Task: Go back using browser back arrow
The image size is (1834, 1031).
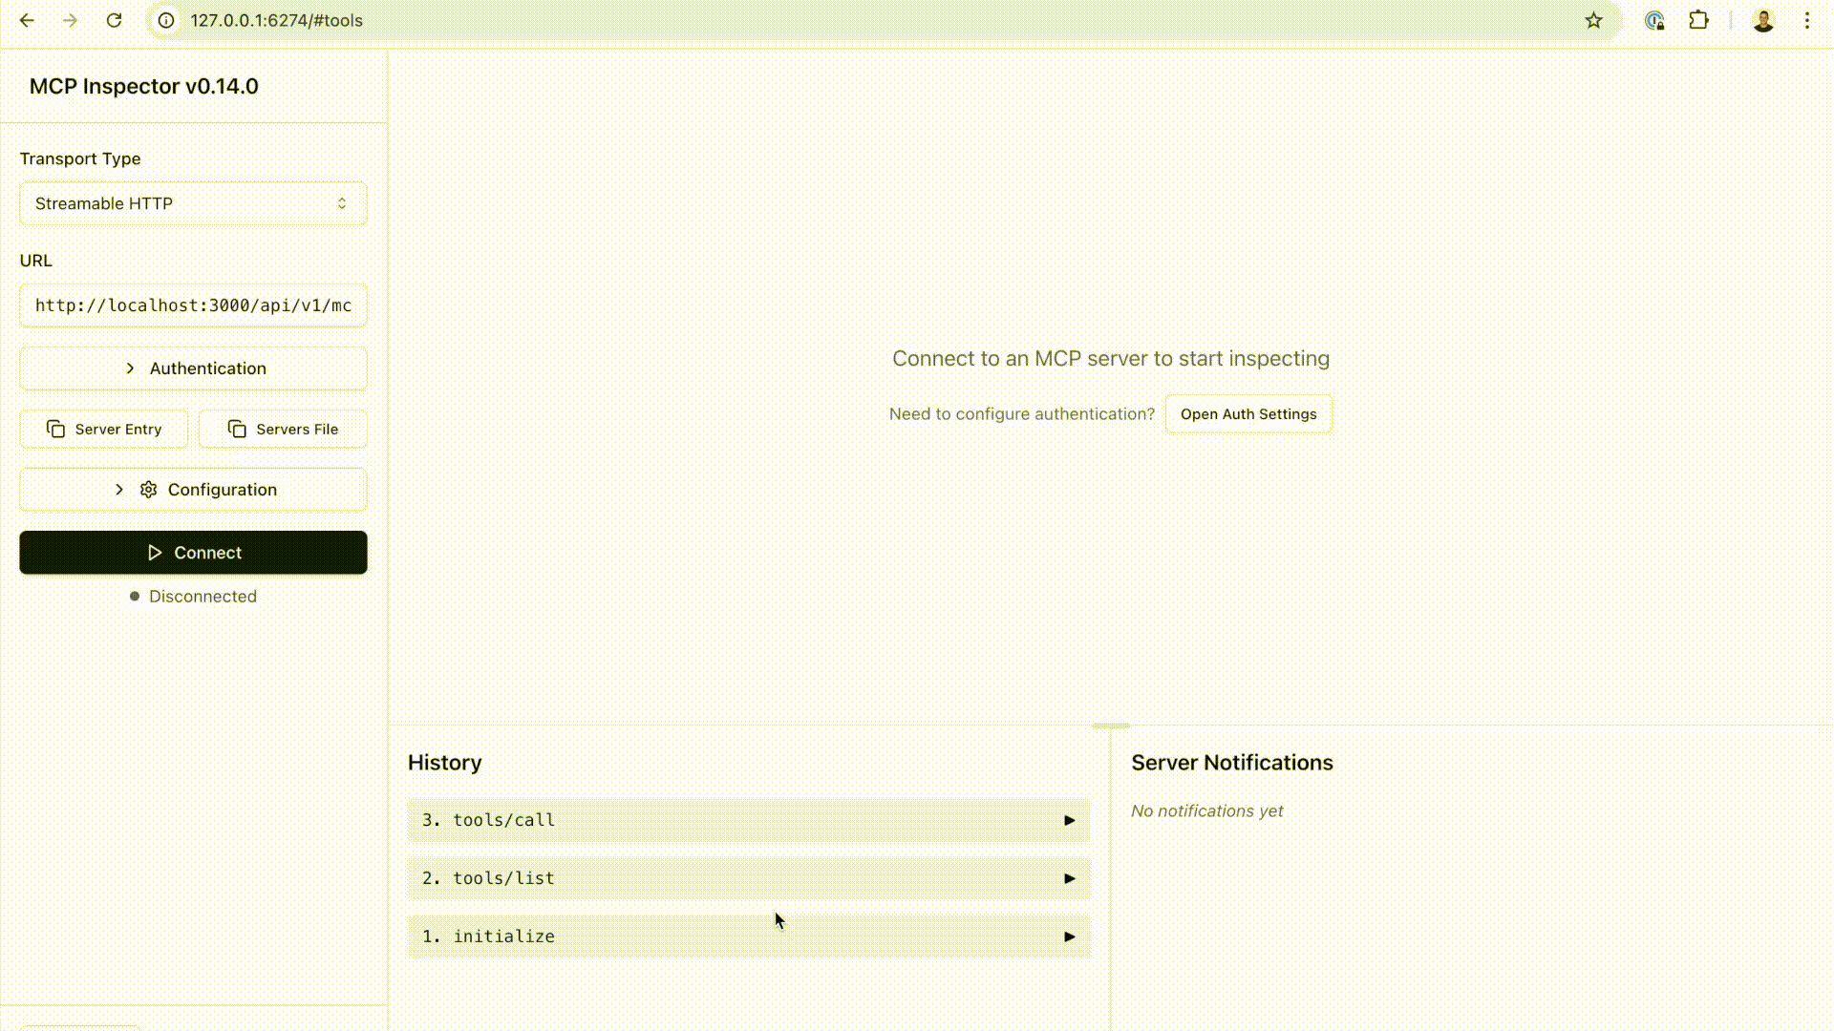Action: point(27,20)
